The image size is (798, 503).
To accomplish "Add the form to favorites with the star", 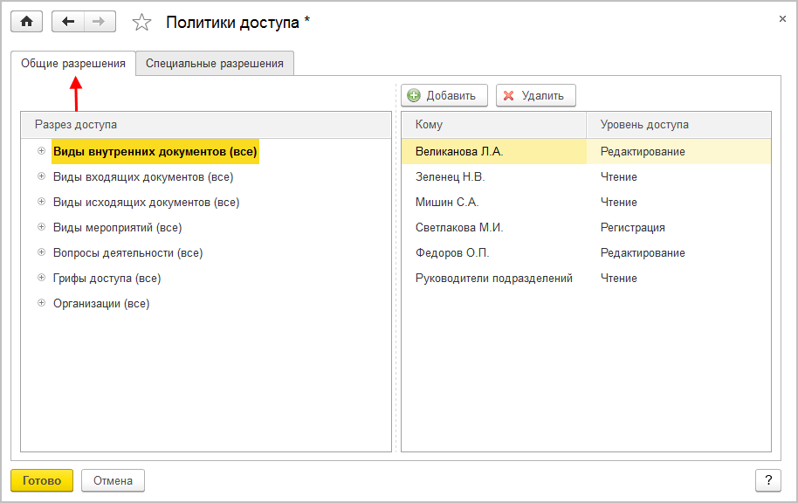I will click(x=141, y=22).
